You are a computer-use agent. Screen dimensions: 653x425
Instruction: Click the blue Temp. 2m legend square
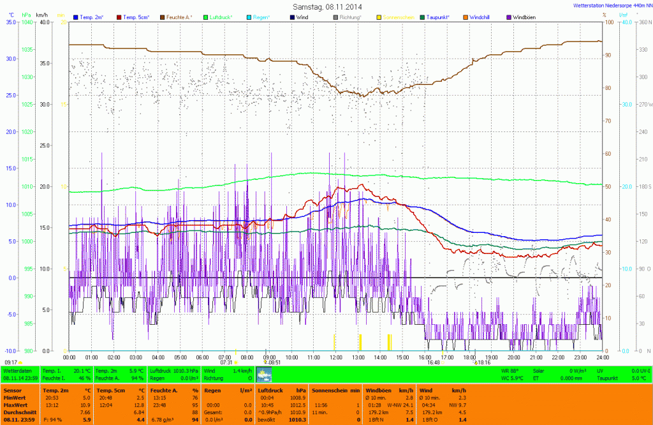coord(77,17)
